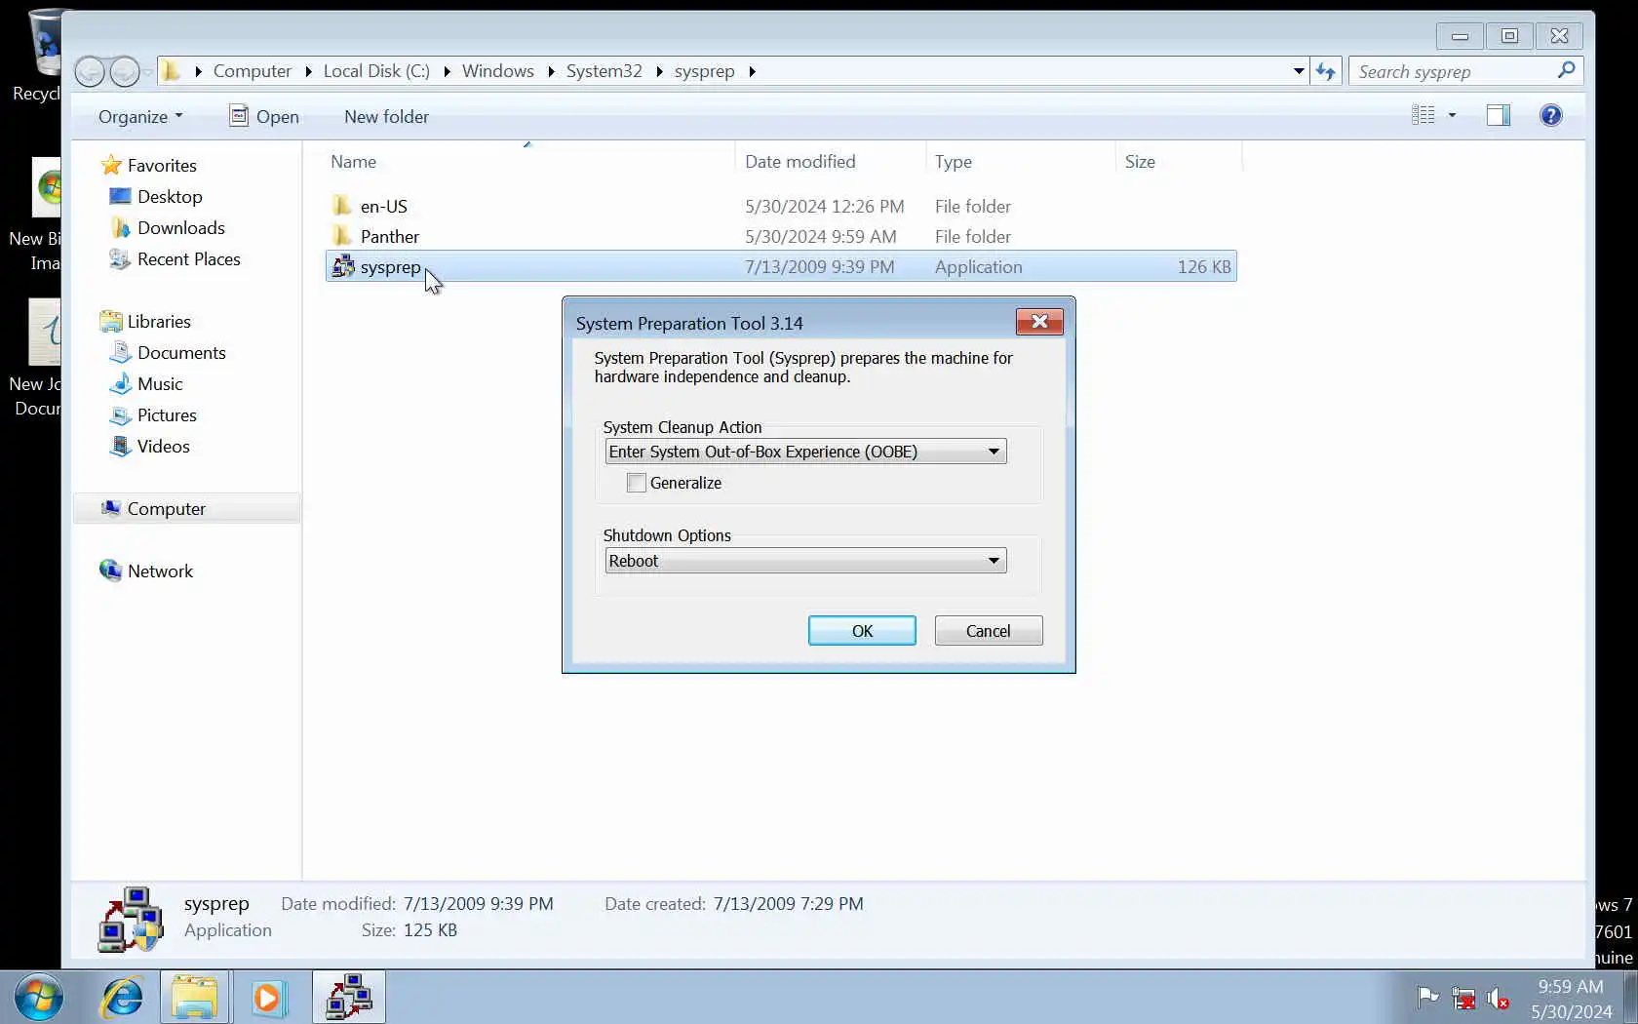Select the Panther folder icon

342,236
